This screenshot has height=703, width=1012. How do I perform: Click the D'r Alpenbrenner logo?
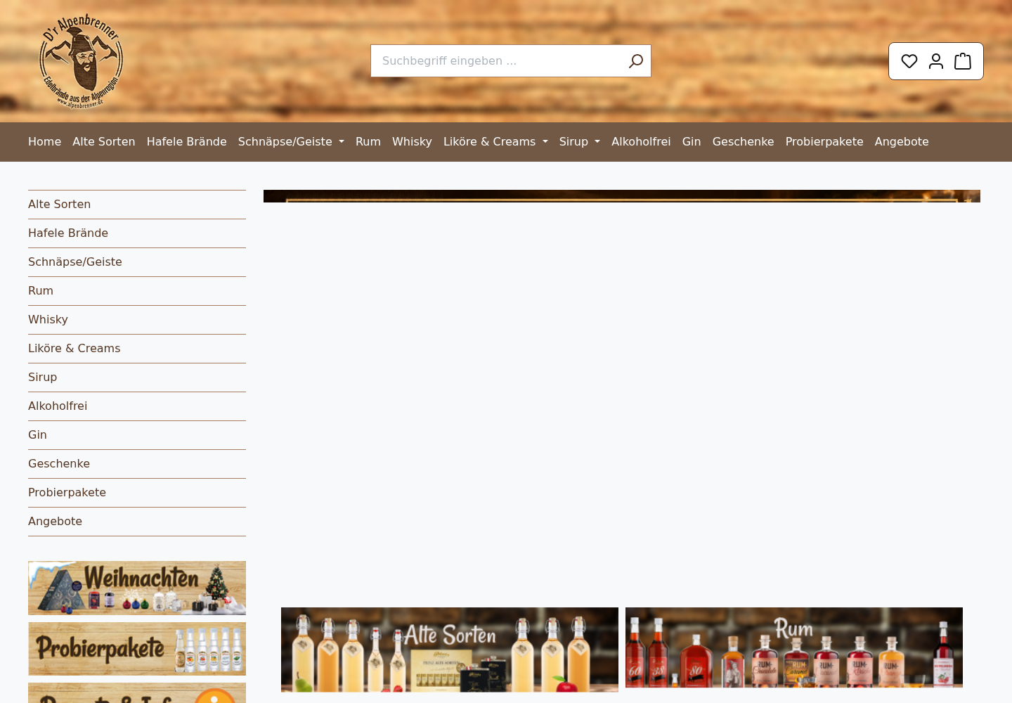coord(81,61)
